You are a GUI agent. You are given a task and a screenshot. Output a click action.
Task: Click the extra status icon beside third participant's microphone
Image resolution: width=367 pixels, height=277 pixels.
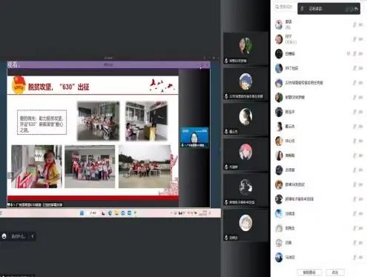point(348,53)
